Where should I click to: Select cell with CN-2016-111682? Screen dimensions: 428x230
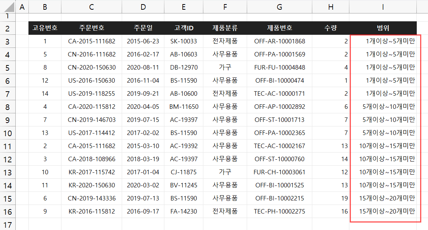click(91, 55)
